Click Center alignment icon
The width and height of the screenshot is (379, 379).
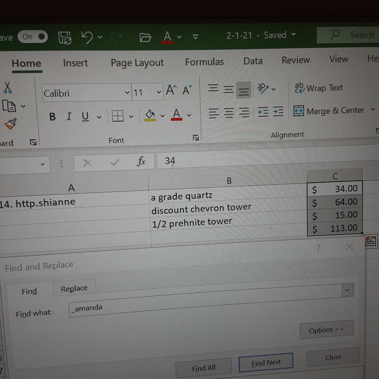pyautogui.click(x=229, y=113)
